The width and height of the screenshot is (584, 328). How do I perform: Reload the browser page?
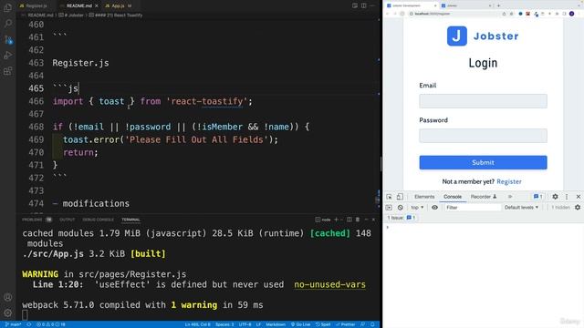401,14
